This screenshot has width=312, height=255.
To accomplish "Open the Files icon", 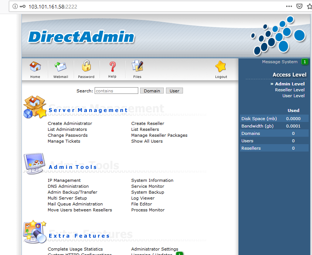I will click(x=137, y=66).
